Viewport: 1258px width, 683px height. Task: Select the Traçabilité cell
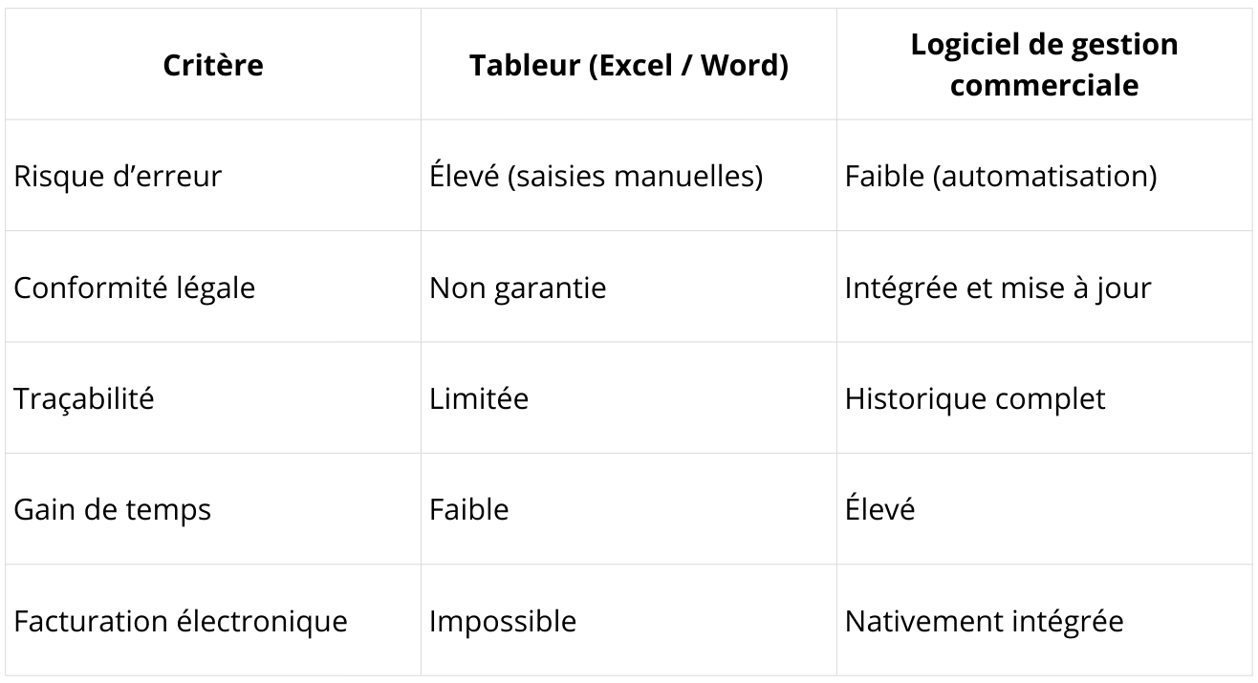pos(83,398)
